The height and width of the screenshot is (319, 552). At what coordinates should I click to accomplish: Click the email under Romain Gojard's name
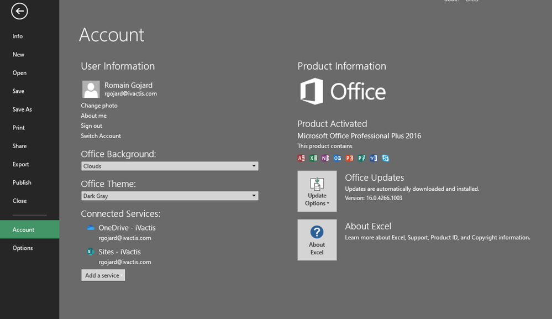tap(130, 93)
